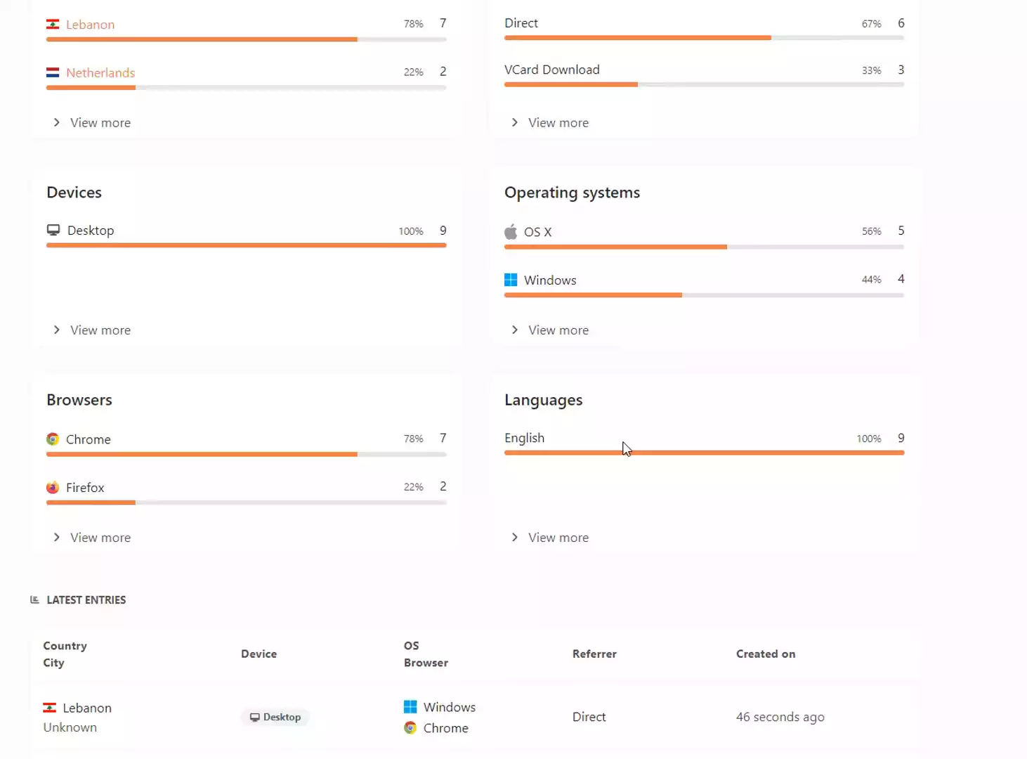Image resolution: width=1027 pixels, height=759 pixels.
Task: Click the Chrome icon under Browsers
Action: [x=53, y=439]
